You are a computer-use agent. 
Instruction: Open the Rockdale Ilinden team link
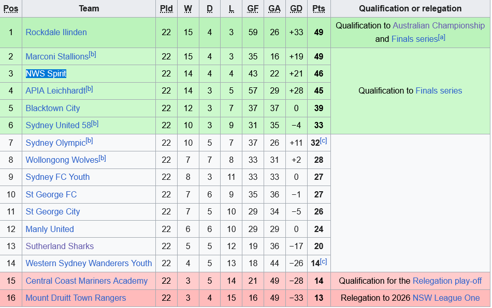pos(56,32)
